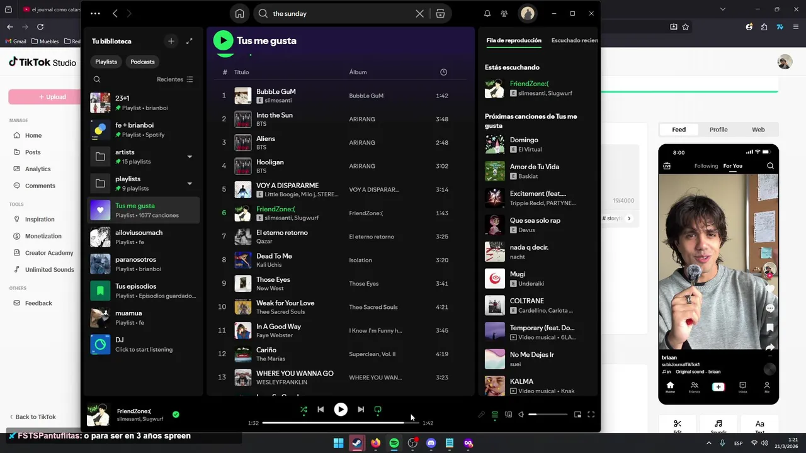Open Spotify mini player icon
The image size is (806, 453).
click(577, 415)
